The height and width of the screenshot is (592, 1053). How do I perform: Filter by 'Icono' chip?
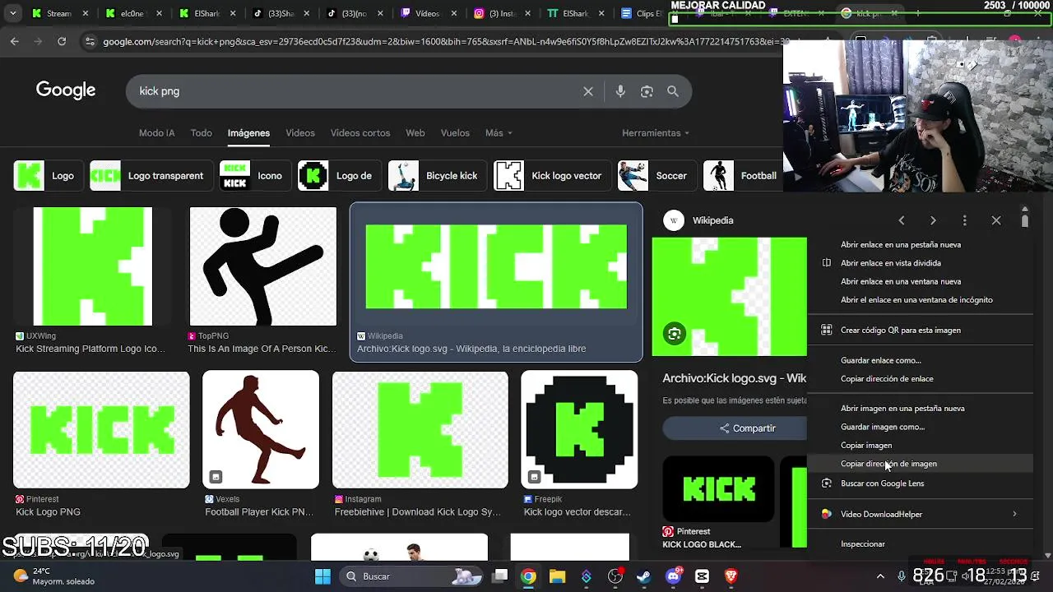coord(253,176)
